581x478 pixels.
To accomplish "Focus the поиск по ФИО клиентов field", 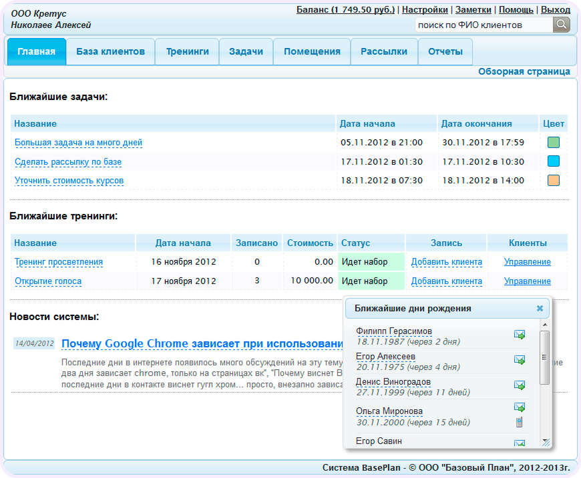I will click(484, 25).
